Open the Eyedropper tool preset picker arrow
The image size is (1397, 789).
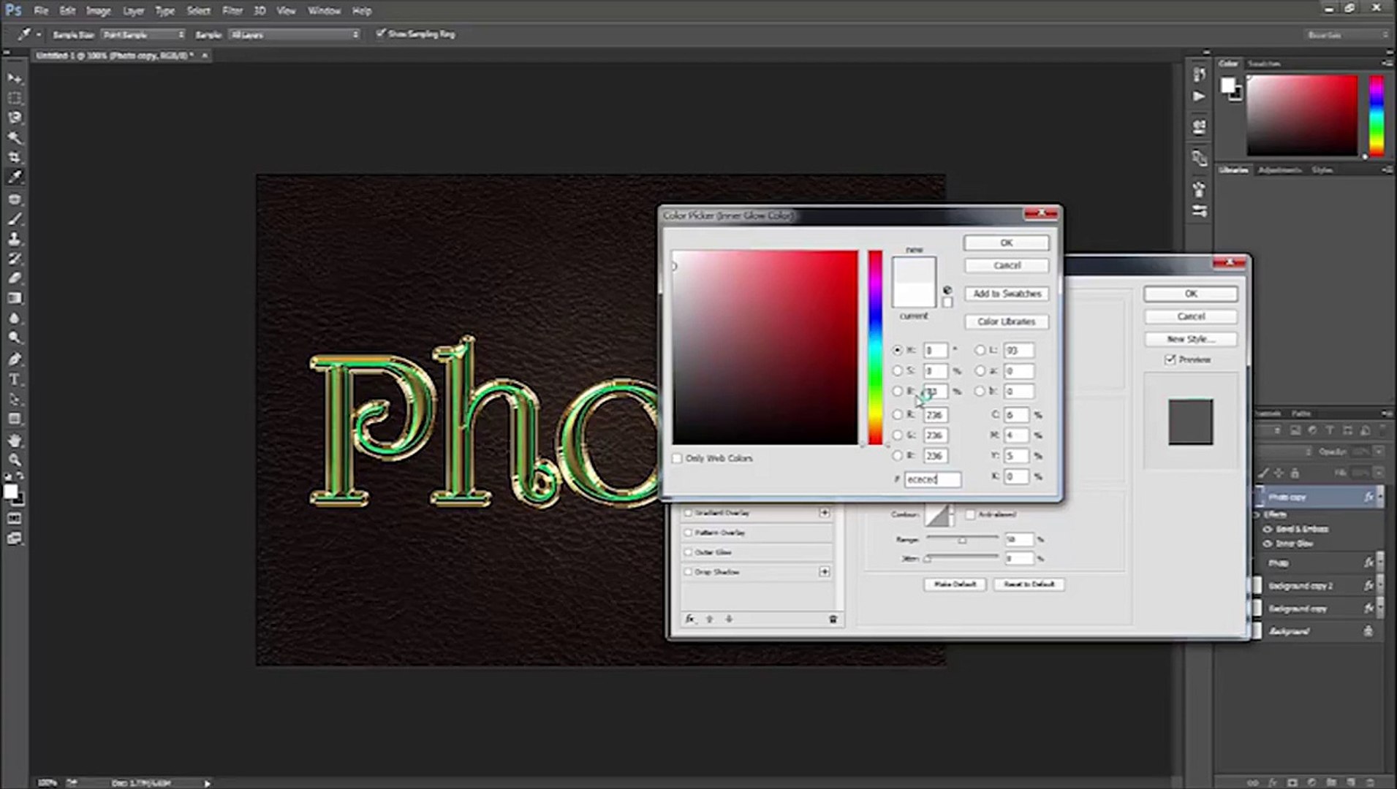pyautogui.click(x=38, y=34)
